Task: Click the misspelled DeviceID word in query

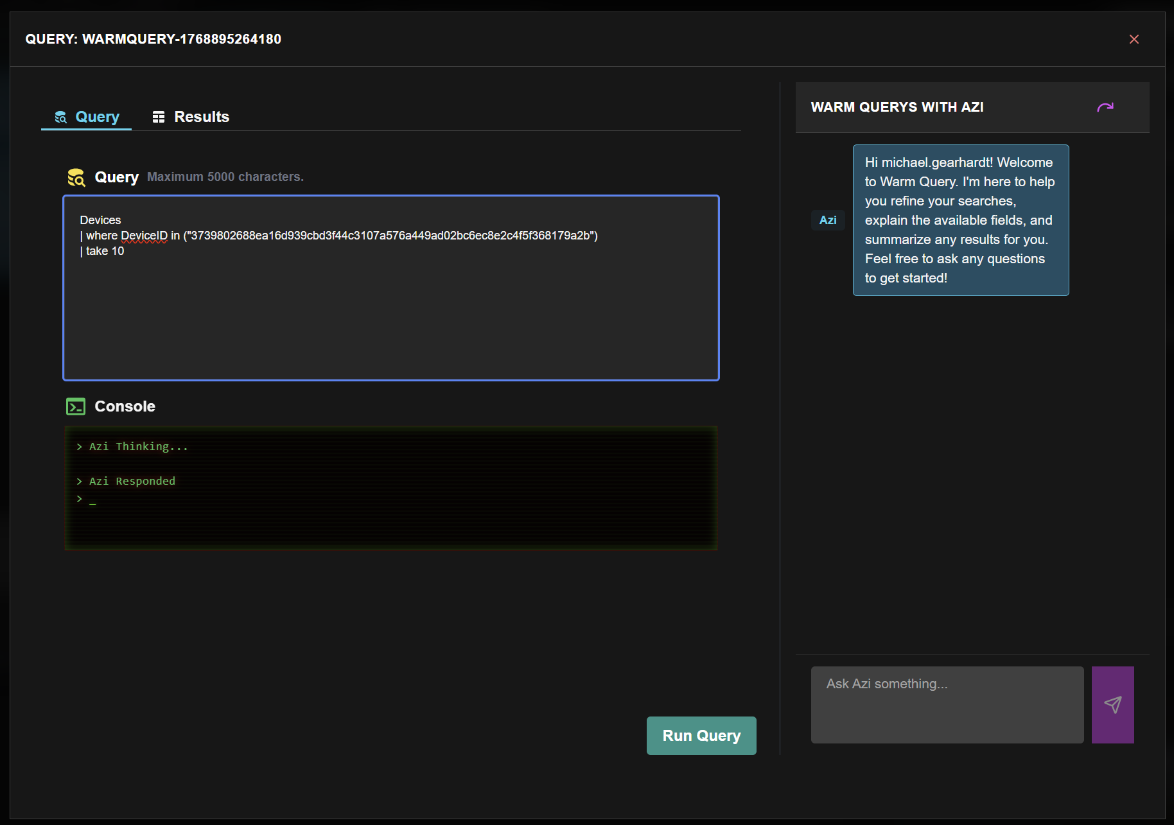Action: (x=145, y=236)
